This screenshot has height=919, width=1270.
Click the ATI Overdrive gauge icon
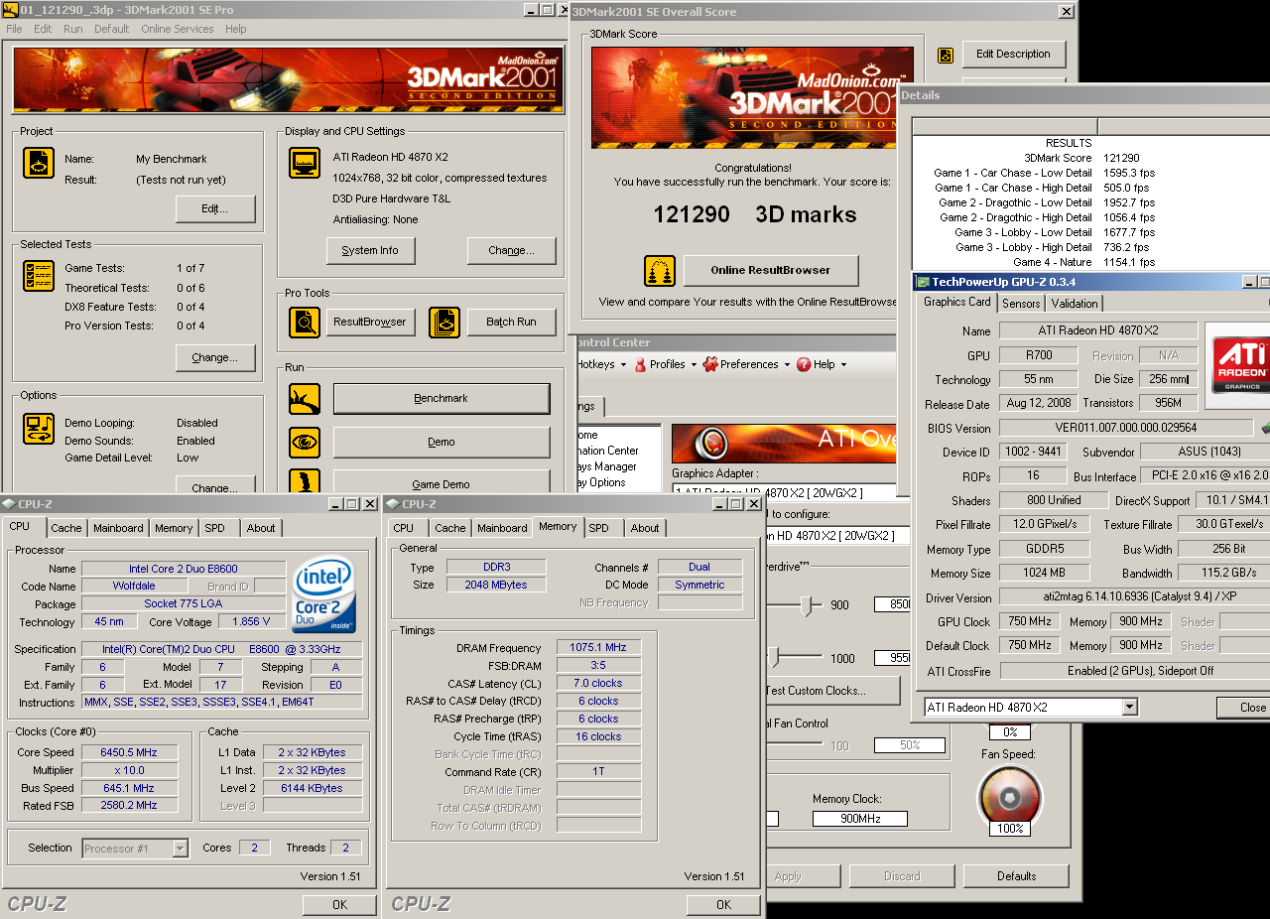pos(710,442)
